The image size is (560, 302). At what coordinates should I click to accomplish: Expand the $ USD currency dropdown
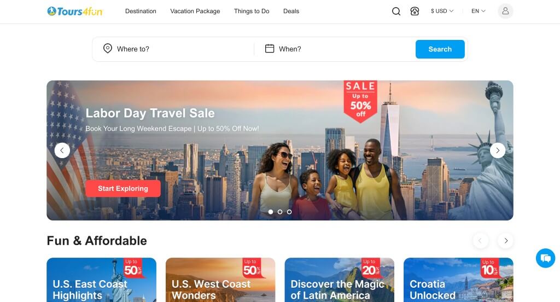[x=442, y=11]
